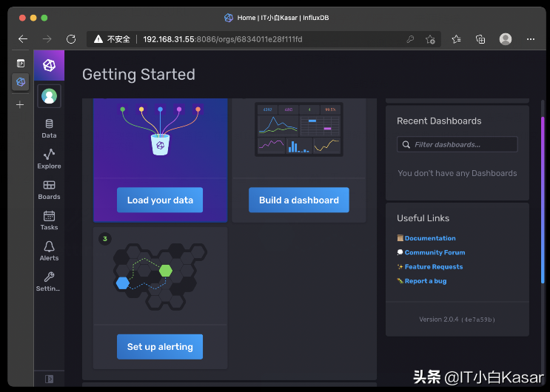The height and width of the screenshot is (392, 550).
Task: Click the hexagon alerting illustration
Action: coord(160,277)
